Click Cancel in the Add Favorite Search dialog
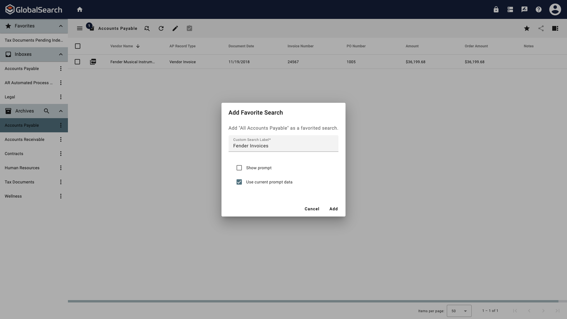This screenshot has width=567, height=319. pos(312,209)
